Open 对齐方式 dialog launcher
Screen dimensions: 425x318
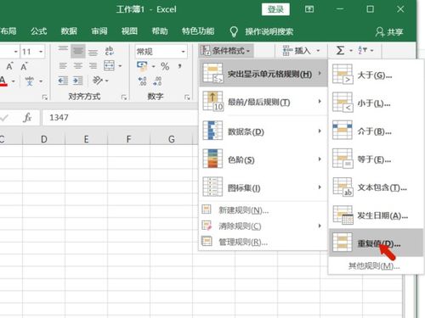(x=124, y=98)
